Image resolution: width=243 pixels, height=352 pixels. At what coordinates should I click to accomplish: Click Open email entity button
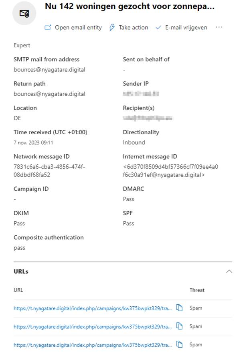pyautogui.click(x=78, y=28)
